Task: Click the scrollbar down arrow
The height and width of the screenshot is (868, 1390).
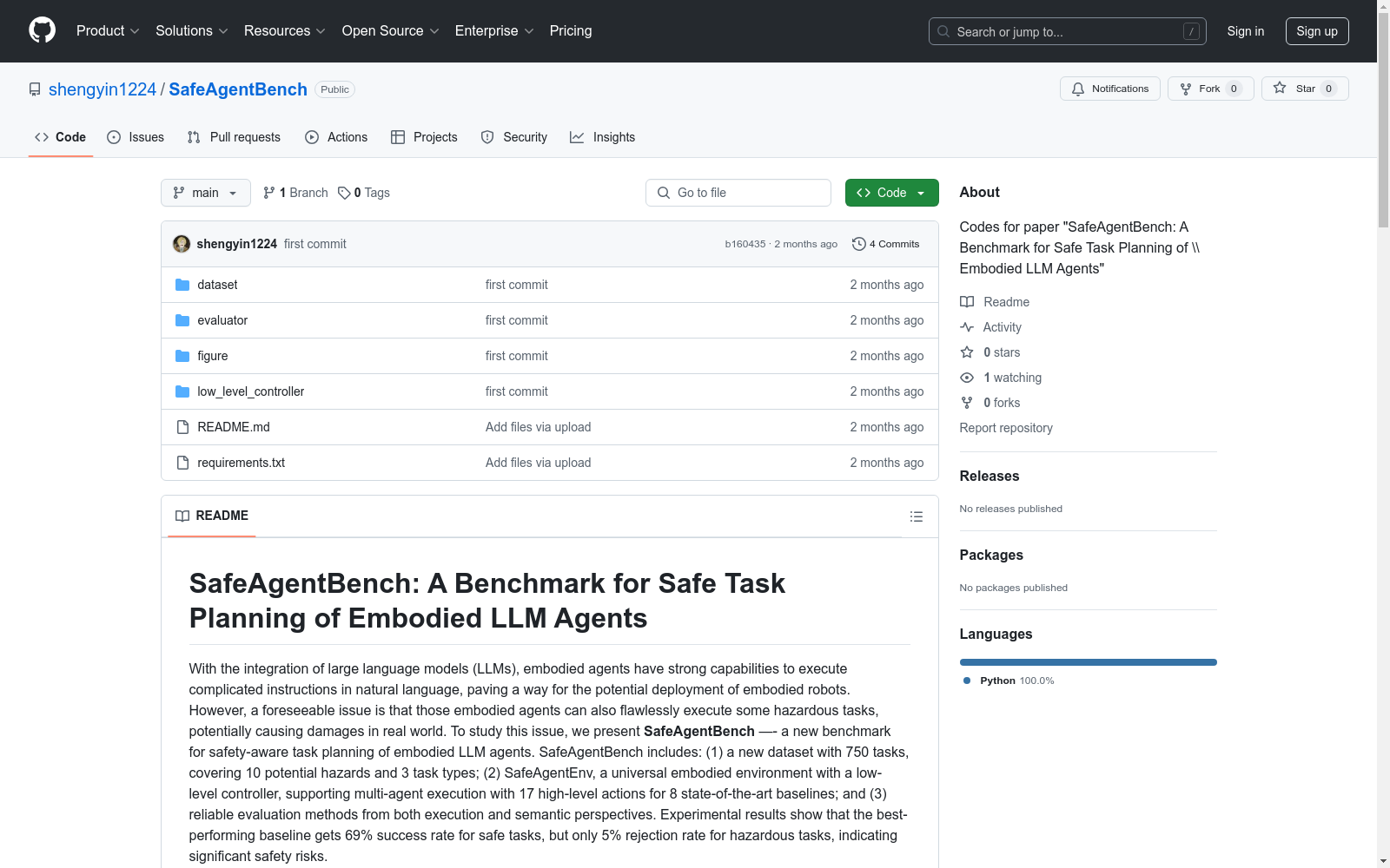Action: tap(1384, 861)
